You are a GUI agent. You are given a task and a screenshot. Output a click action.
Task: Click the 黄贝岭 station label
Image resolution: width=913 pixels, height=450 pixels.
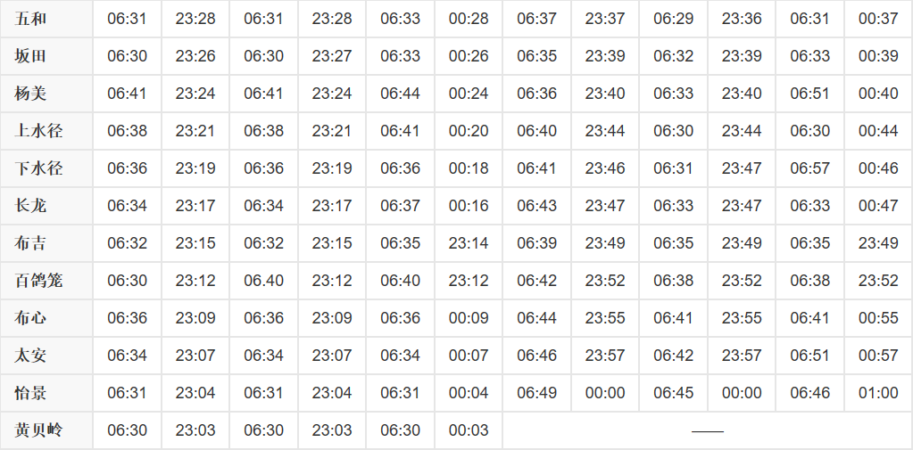tap(38, 430)
